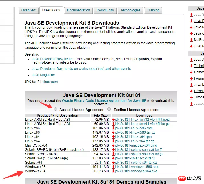Image resolution: width=204 pixels, height=184 pixels.
Task: Click red arrow icon beside Develo sidebar link
Action: pos(191,91)
